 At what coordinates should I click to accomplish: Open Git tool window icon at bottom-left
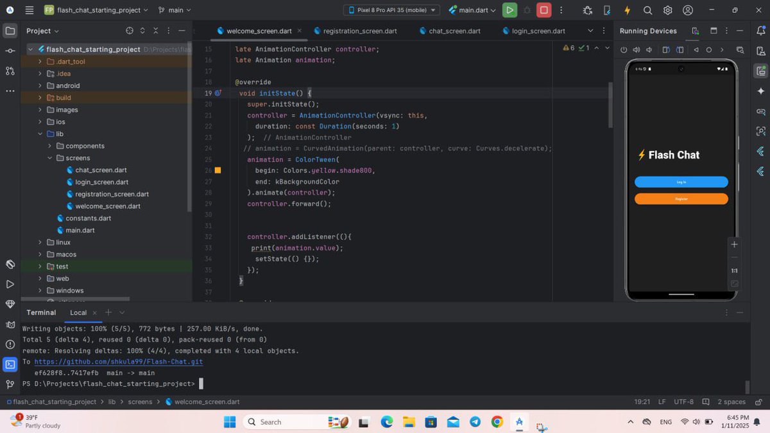pos(10,384)
